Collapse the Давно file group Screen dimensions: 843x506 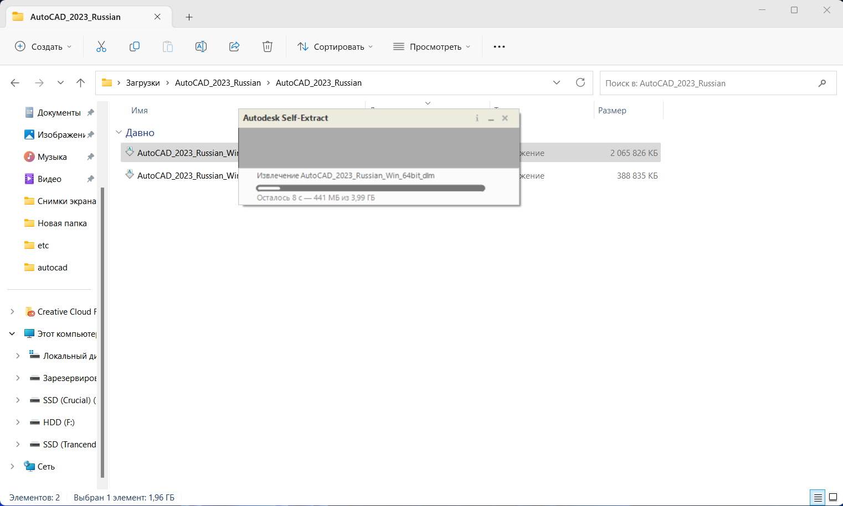click(119, 133)
